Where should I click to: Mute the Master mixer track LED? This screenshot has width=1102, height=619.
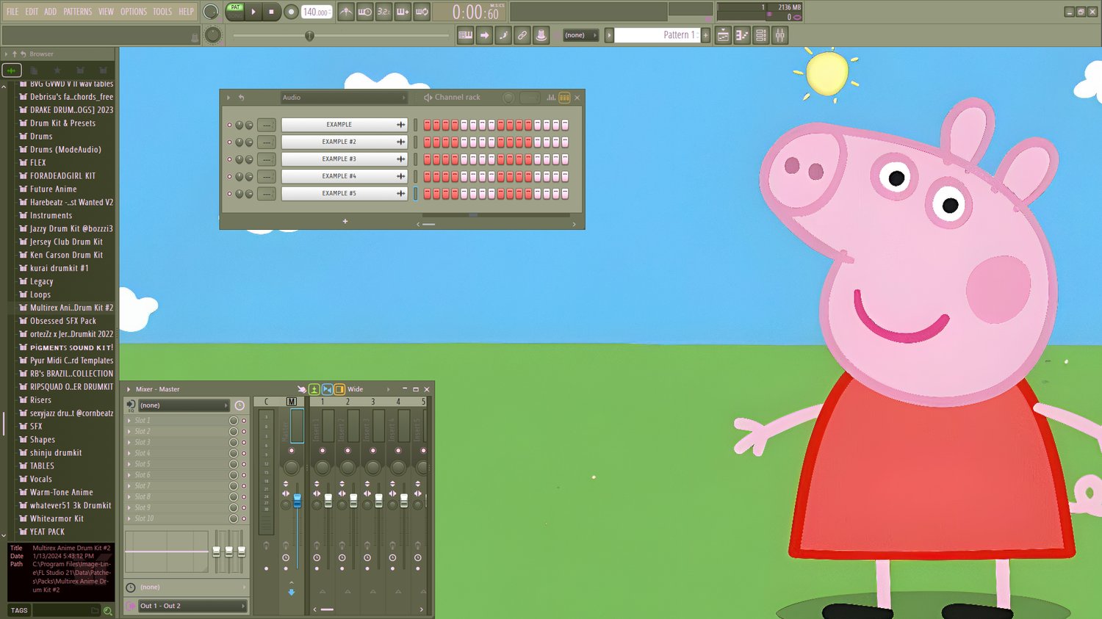292,450
